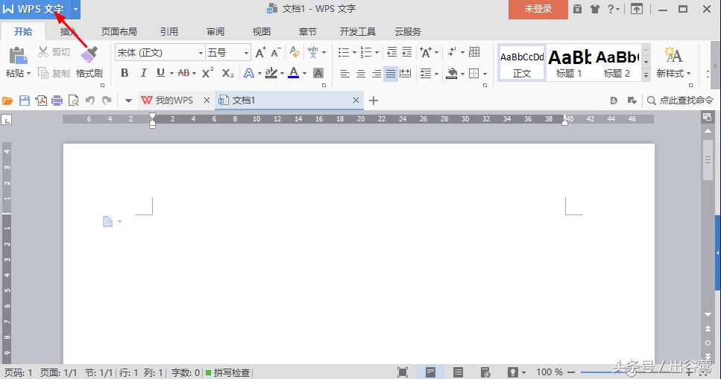Switch to 审阅 ribbon tab
This screenshot has height=379, width=721.
[215, 32]
